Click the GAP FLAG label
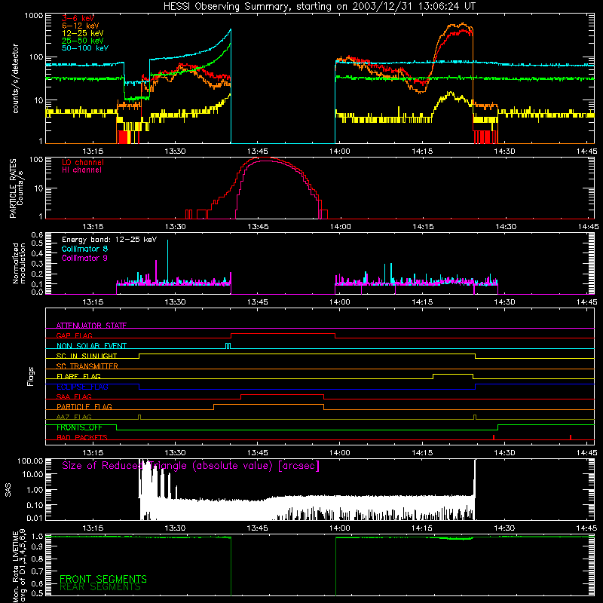Screen dimensions: 603x603 click(x=74, y=335)
